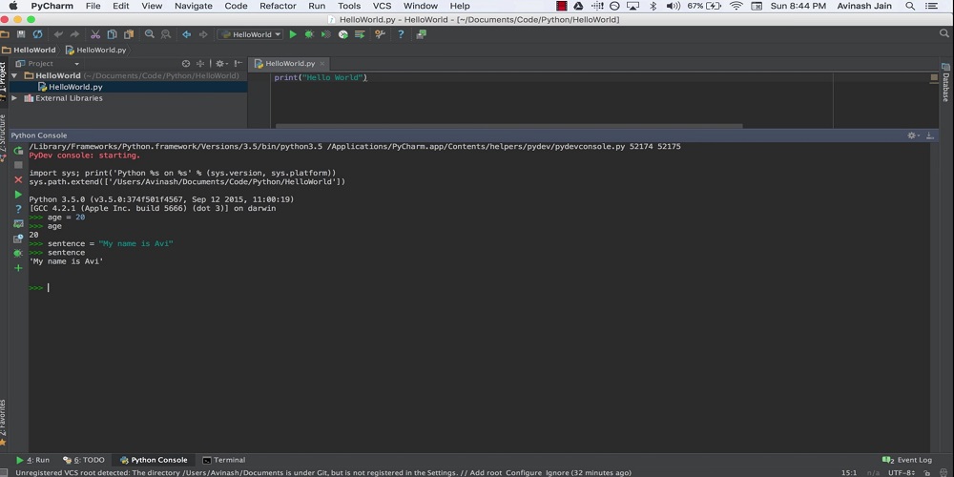
Task: Open Python Console gear settings
Action: click(912, 135)
